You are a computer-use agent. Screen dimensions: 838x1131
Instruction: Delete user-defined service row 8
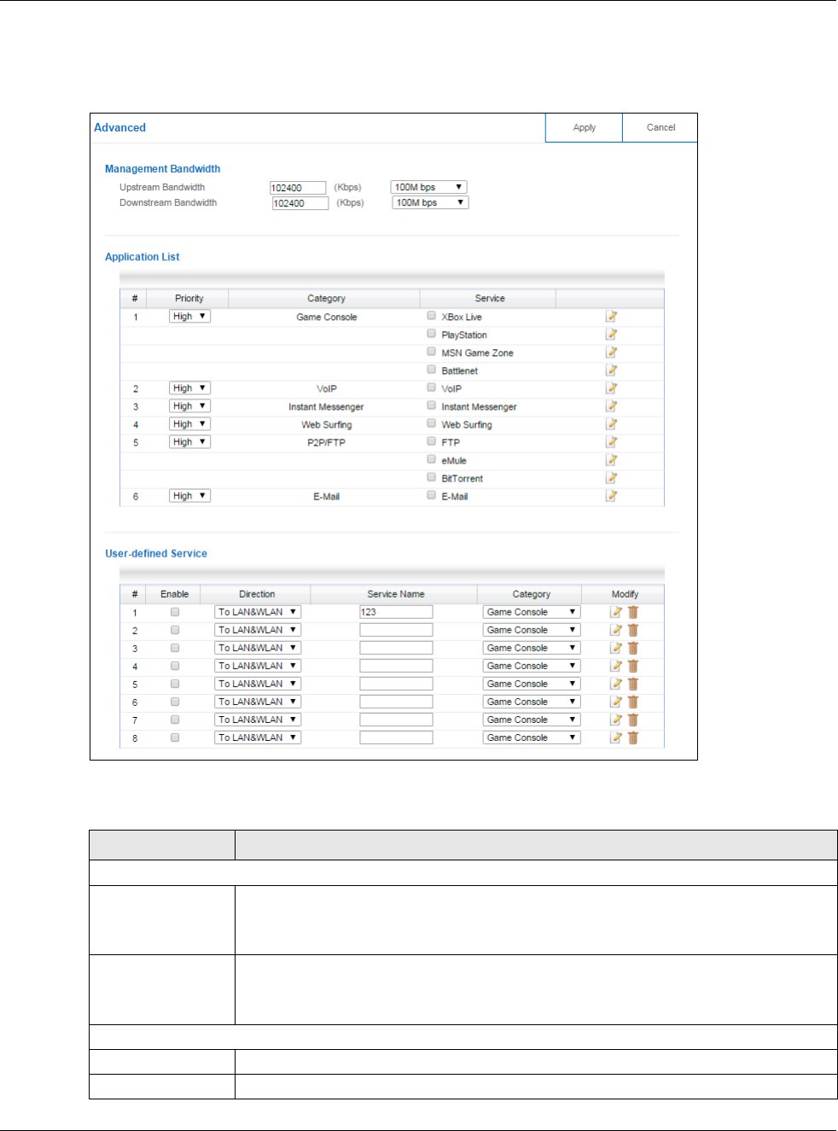click(633, 737)
